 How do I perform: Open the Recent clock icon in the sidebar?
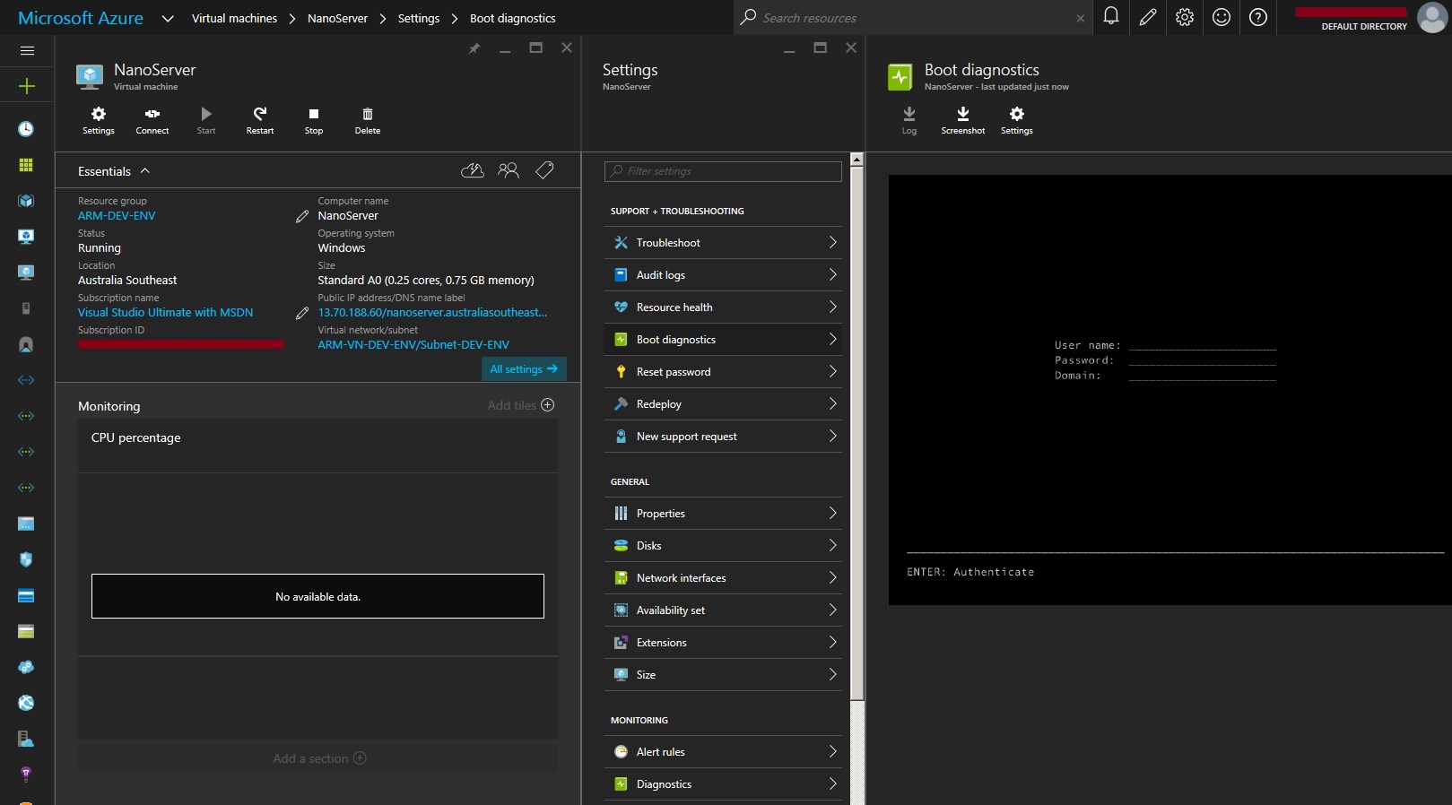pos(26,129)
